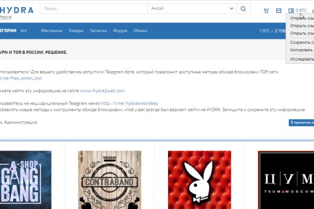Open the ЦУМ Moscow shop logo
This screenshot has height=209, width=314.
tap(286, 177)
